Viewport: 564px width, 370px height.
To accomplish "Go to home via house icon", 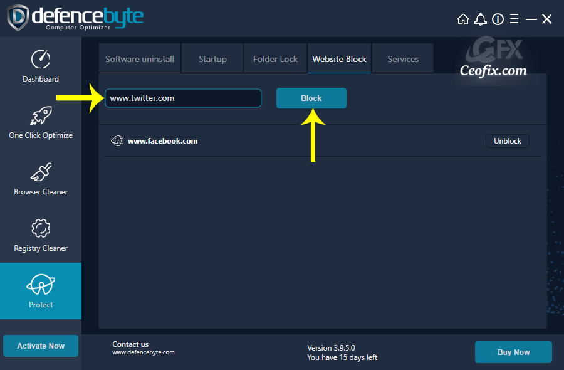I will click(x=463, y=19).
